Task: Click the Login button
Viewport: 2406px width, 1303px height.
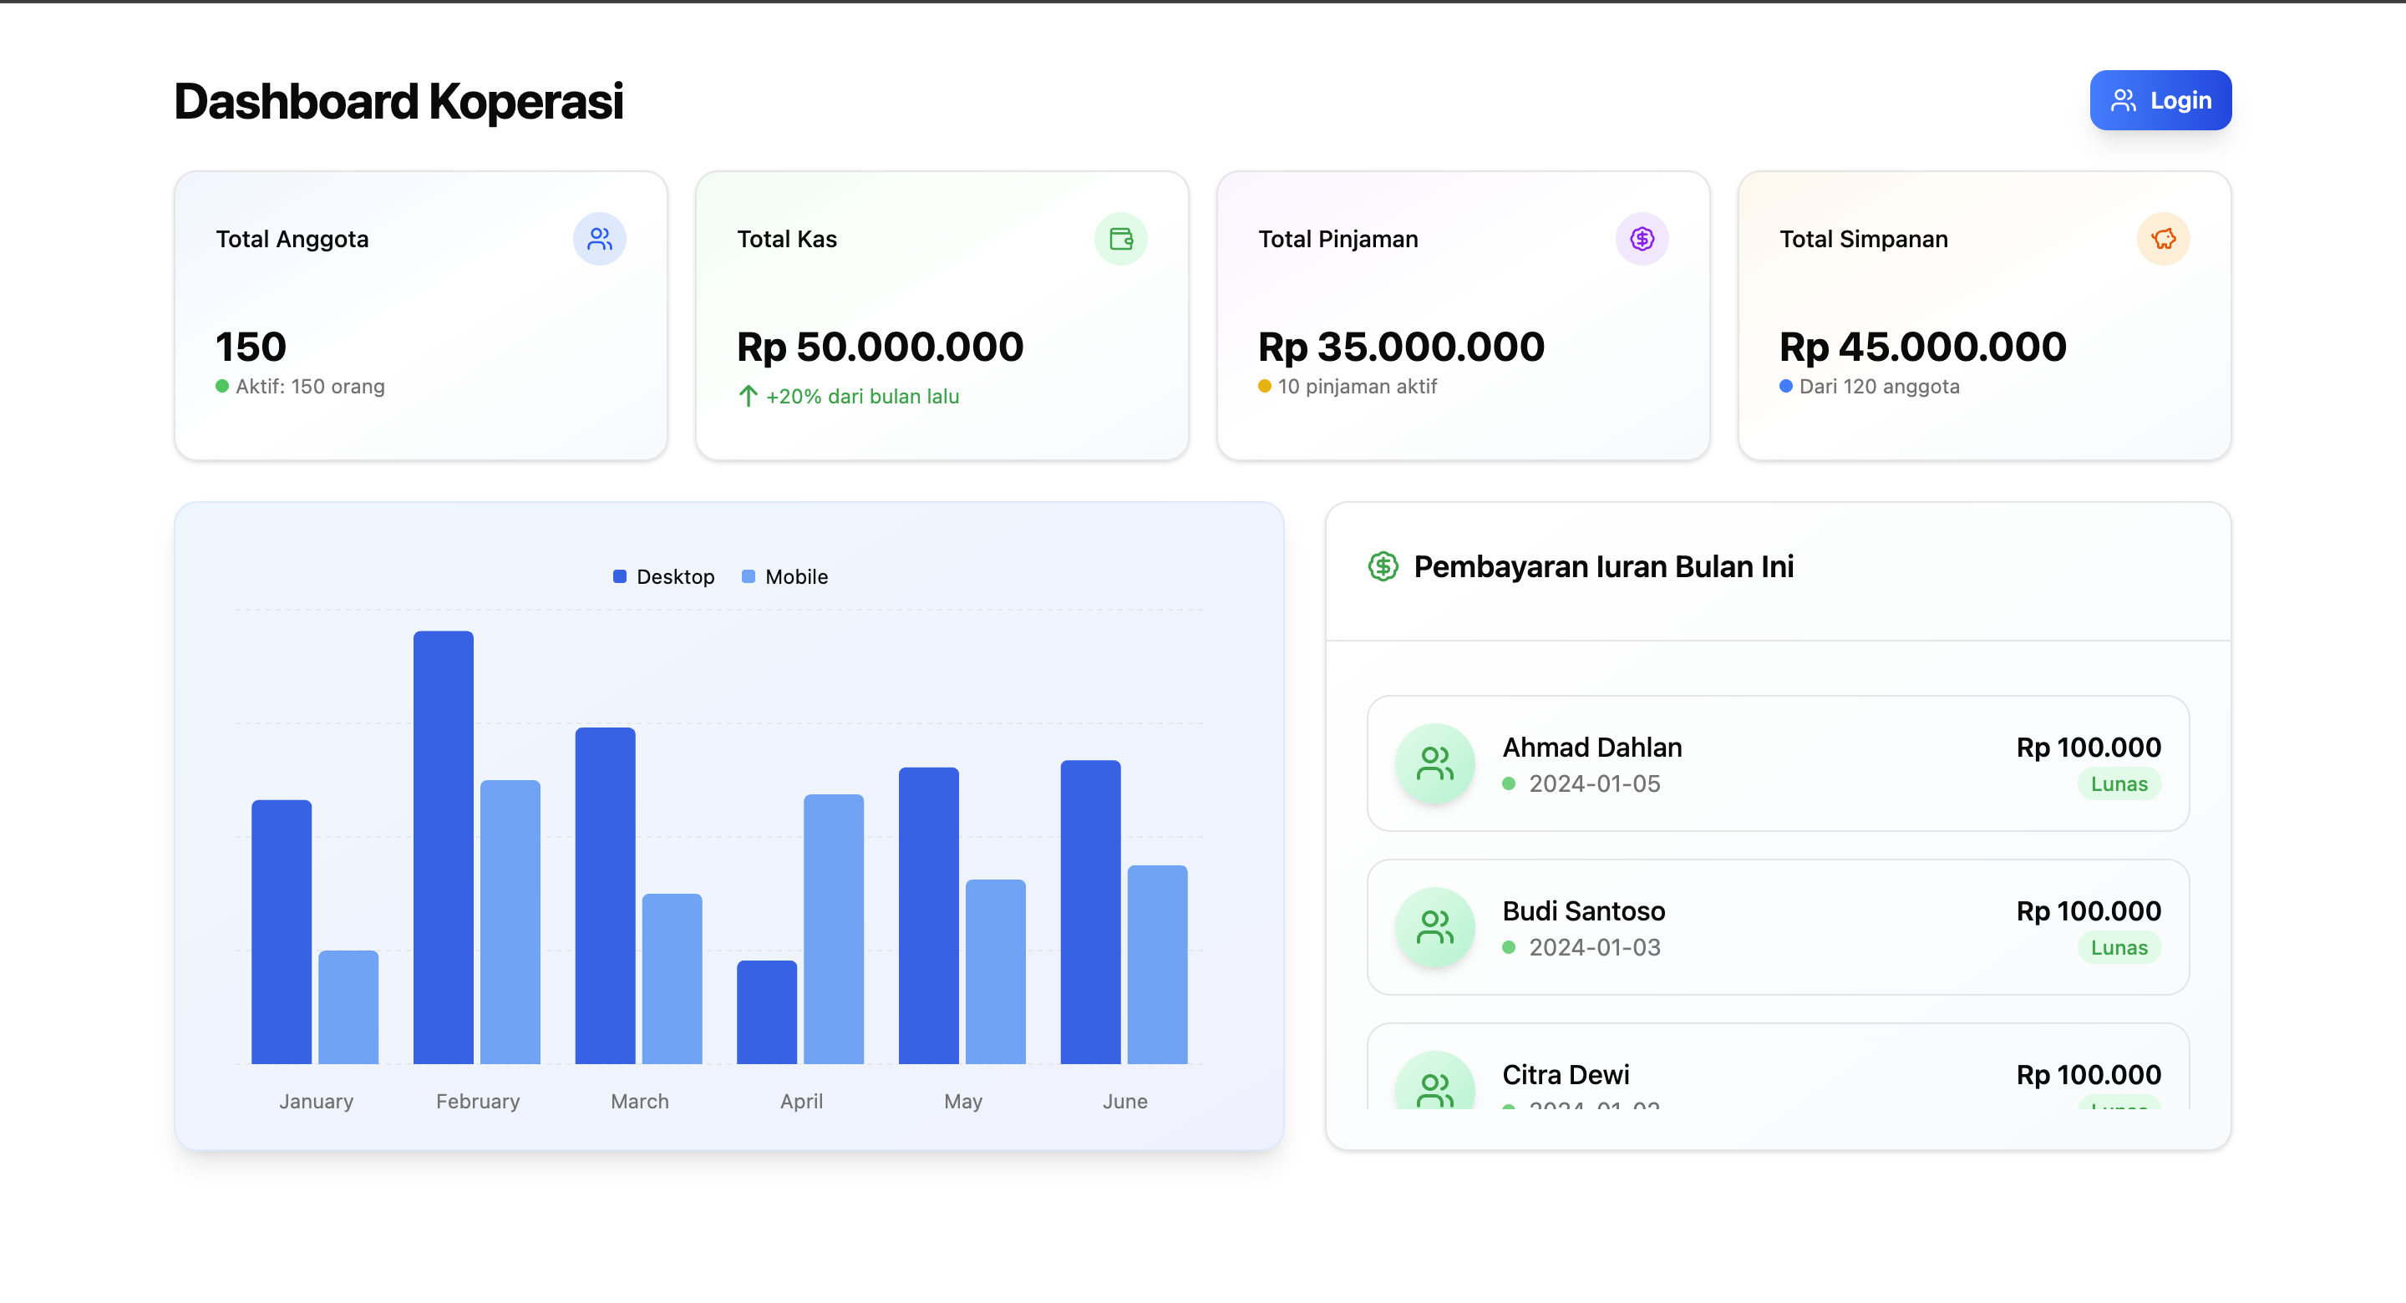Action: (2160, 100)
